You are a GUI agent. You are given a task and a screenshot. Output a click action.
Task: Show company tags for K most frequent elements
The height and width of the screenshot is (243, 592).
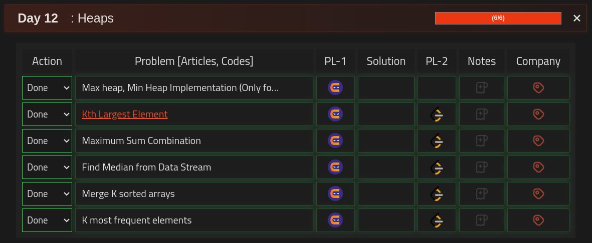point(538,220)
